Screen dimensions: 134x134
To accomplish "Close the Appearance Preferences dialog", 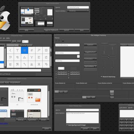I will click(47, 129).
